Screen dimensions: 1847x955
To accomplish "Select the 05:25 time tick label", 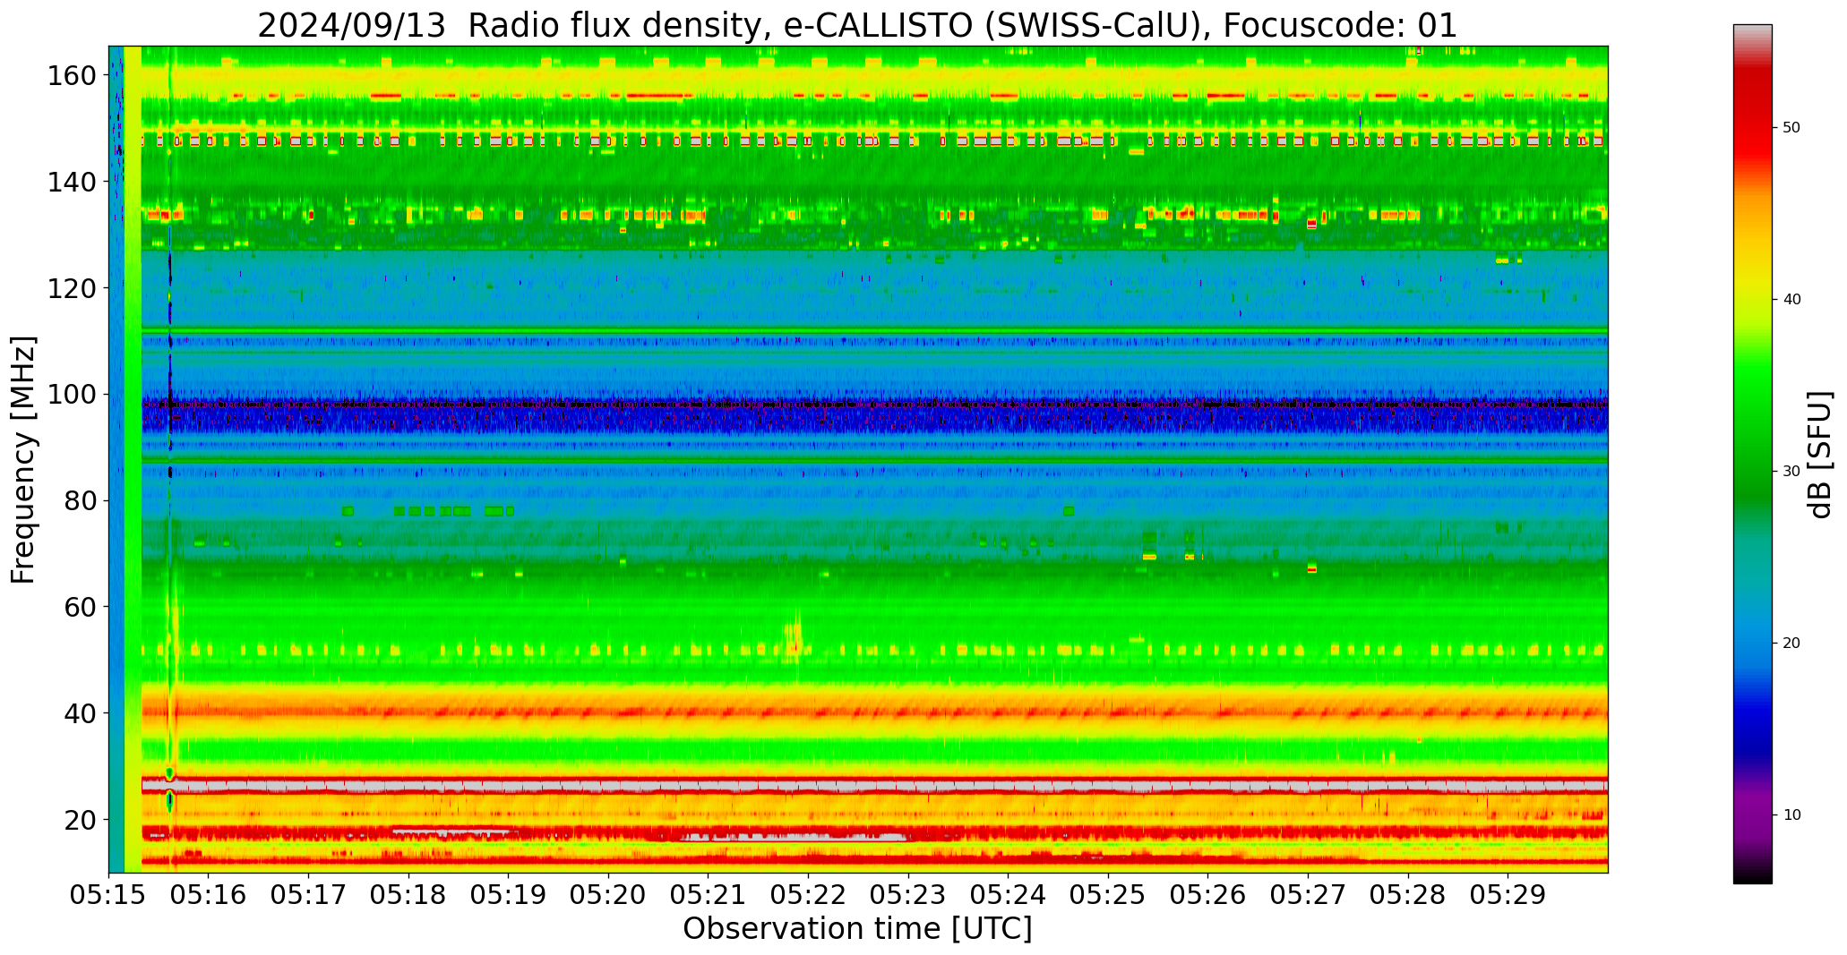I will click(1108, 895).
